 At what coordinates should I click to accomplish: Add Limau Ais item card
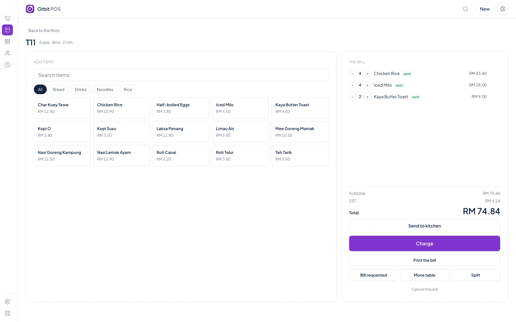click(240, 132)
